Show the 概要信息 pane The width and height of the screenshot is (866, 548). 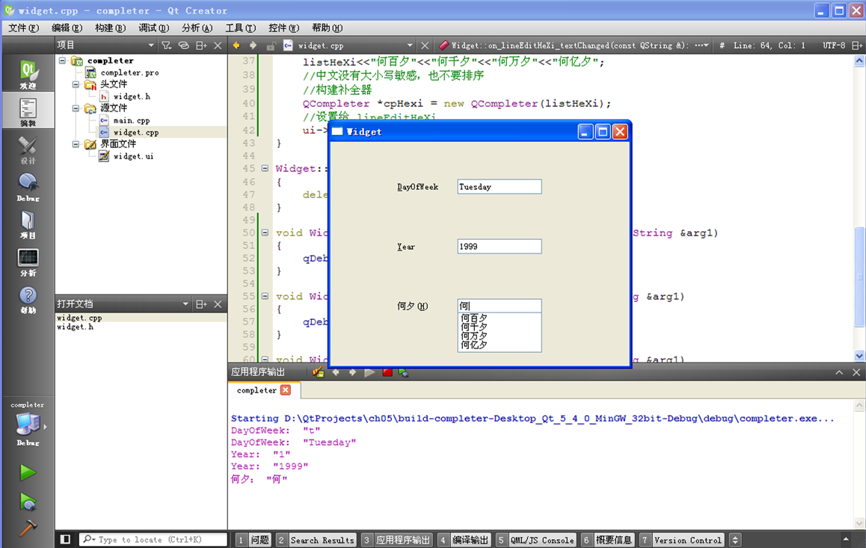pyautogui.click(x=607, y=540)
